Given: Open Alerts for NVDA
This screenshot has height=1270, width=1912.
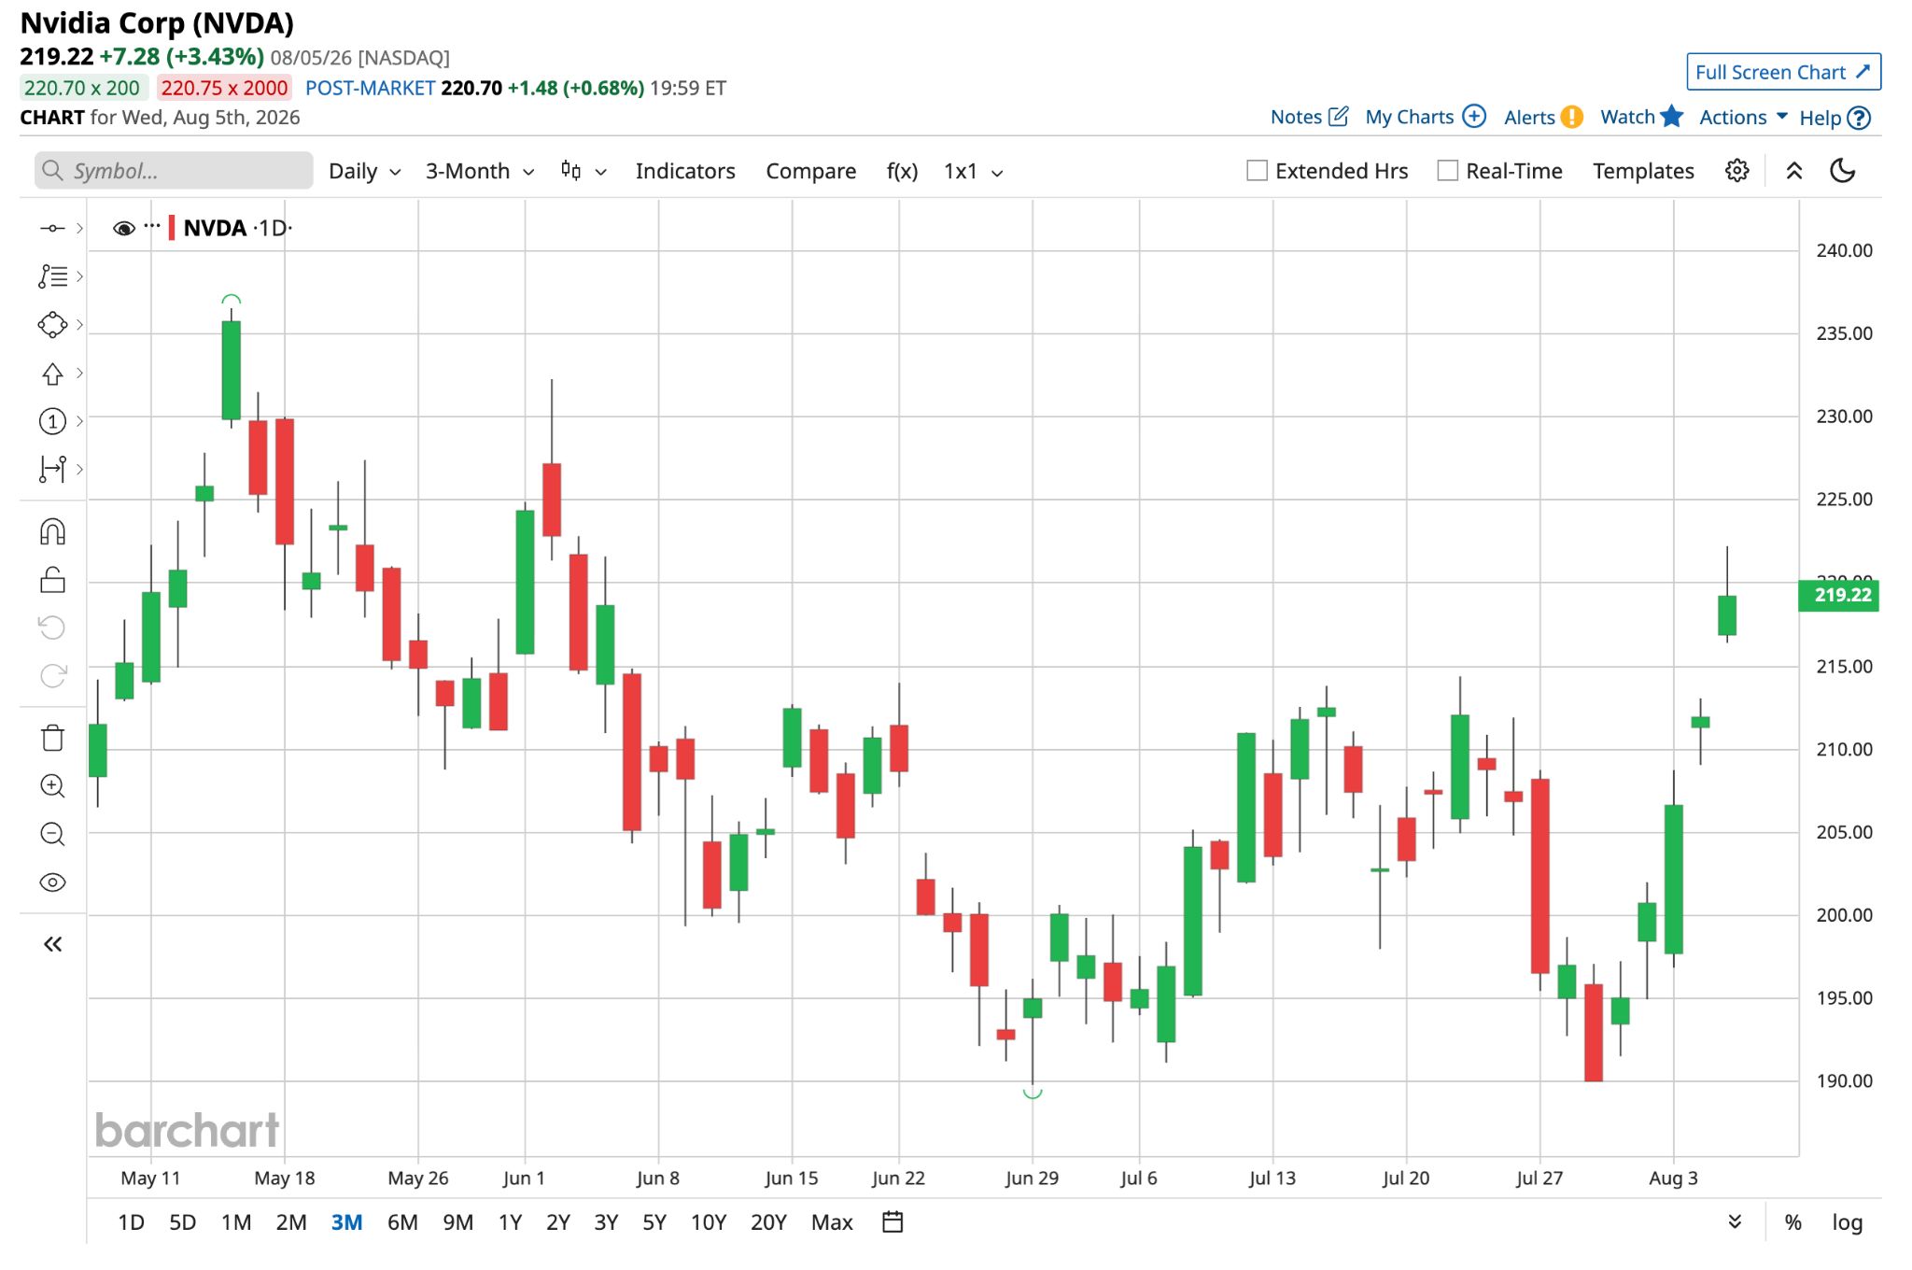Looking at the screenshot, I should click(1543, 117).
